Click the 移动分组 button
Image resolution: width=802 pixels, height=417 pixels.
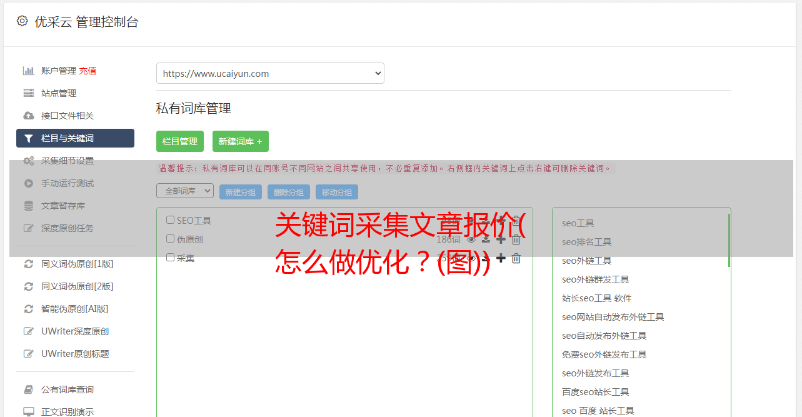[337, 192]
